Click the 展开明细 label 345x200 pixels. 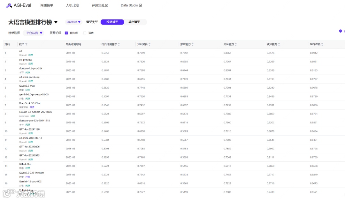point(56,33)
